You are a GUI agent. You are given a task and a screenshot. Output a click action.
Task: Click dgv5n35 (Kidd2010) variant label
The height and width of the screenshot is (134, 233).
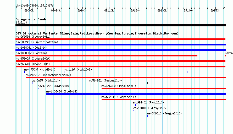[46, 80]
